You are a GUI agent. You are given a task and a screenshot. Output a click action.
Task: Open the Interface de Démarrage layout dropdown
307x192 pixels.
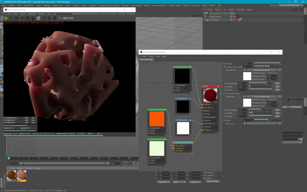pos(291,5)
